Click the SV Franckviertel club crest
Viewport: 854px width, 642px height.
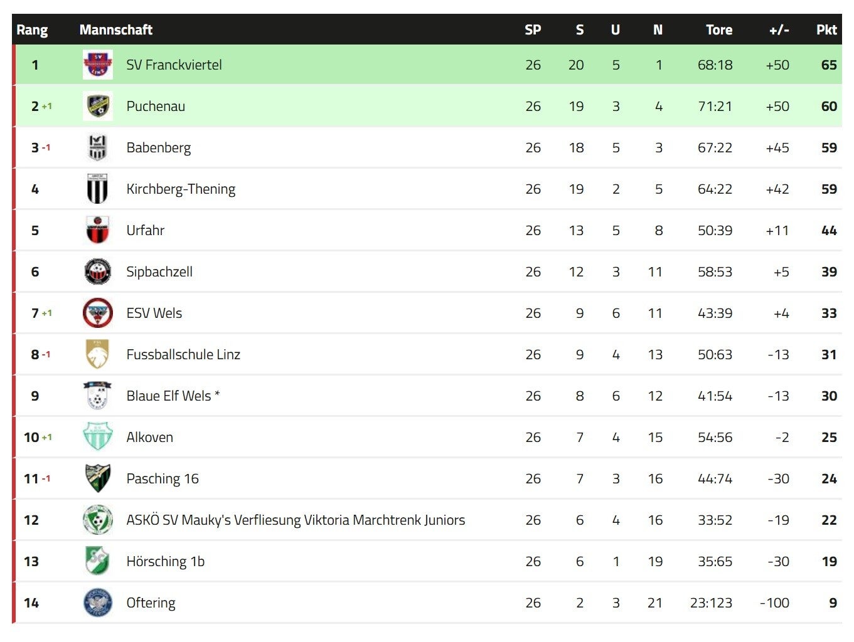coord(98,65)
